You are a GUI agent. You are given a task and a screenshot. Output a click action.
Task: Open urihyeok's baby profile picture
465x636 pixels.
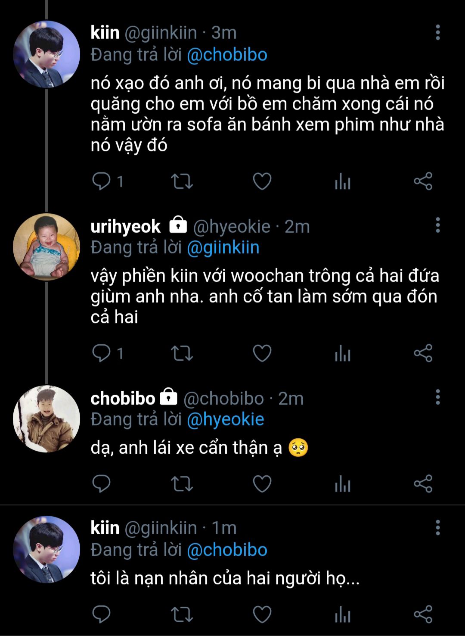46,247
